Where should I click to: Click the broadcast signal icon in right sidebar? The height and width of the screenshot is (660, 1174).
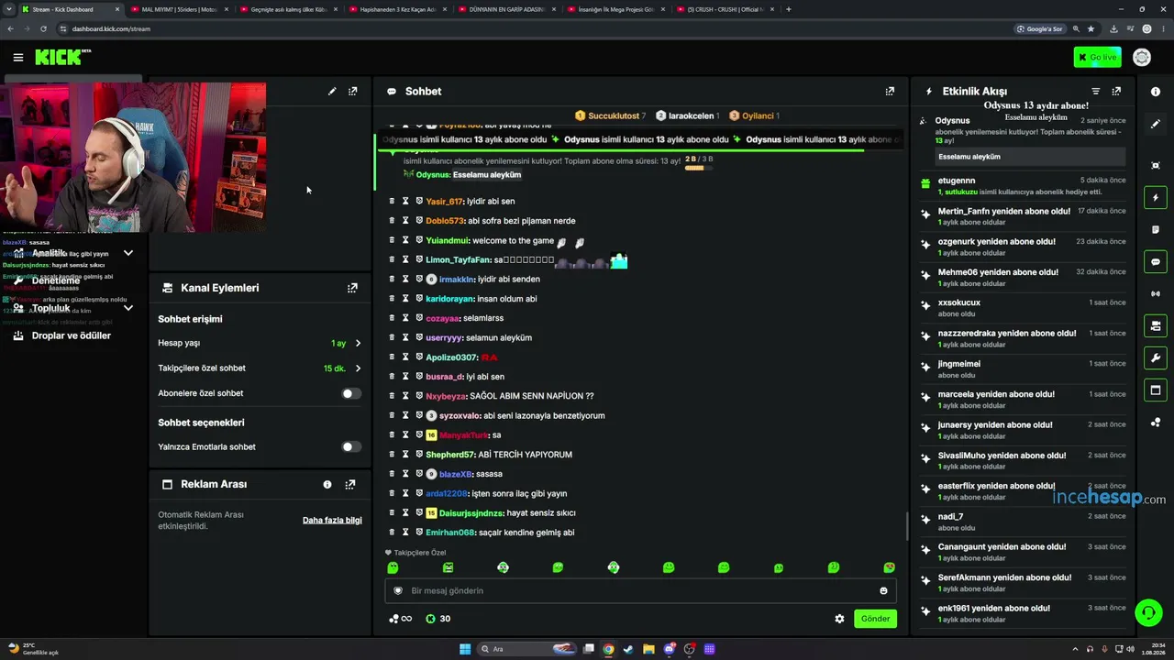click(x=1156, y=294)
